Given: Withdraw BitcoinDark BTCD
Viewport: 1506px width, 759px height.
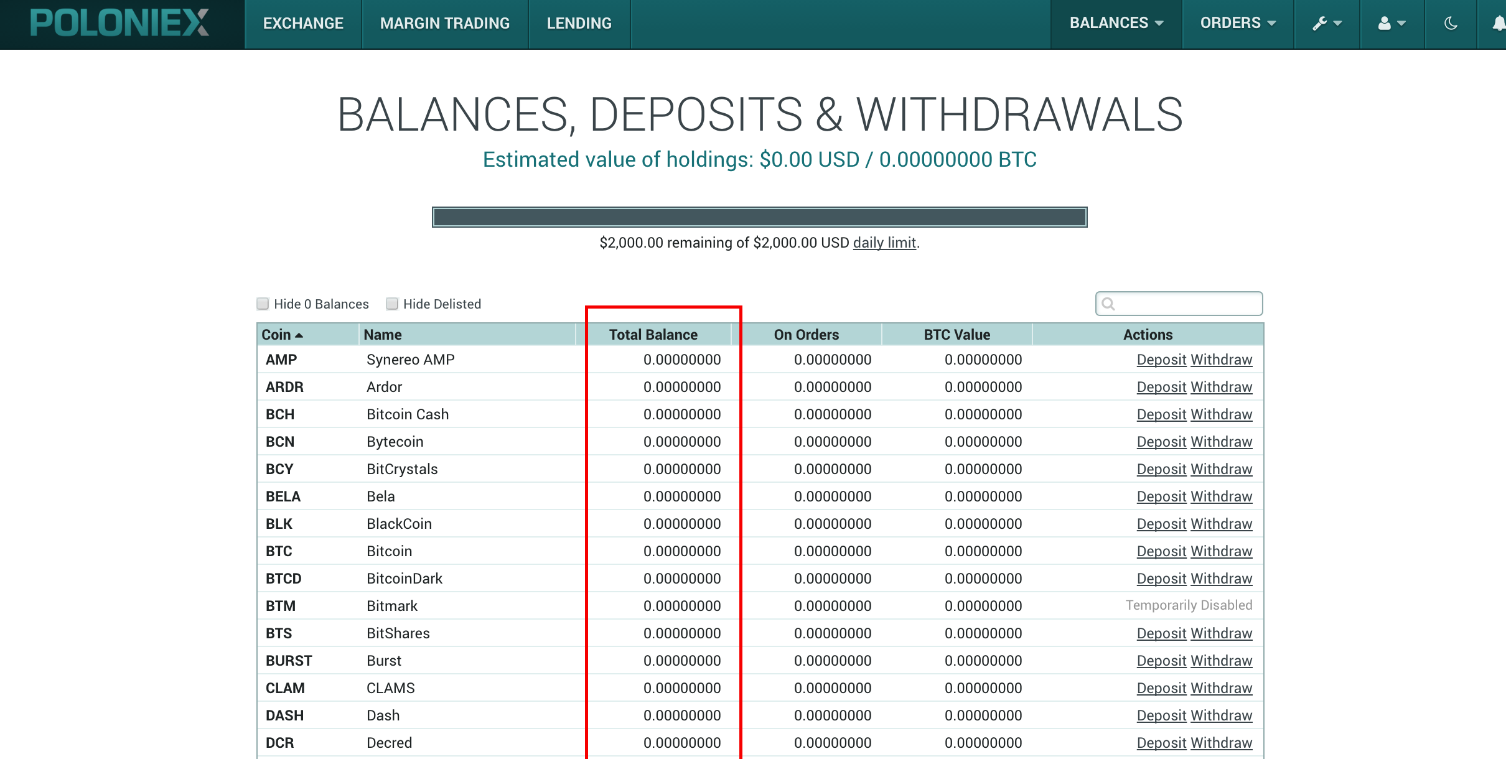Looking at the screenshot, I should click(x=1222, y=579).
